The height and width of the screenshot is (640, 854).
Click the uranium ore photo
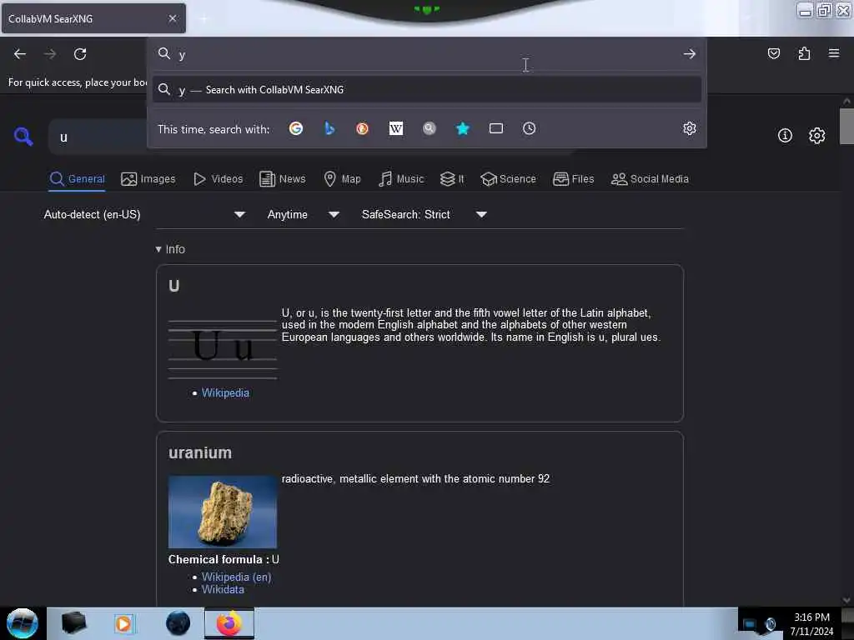222,512
